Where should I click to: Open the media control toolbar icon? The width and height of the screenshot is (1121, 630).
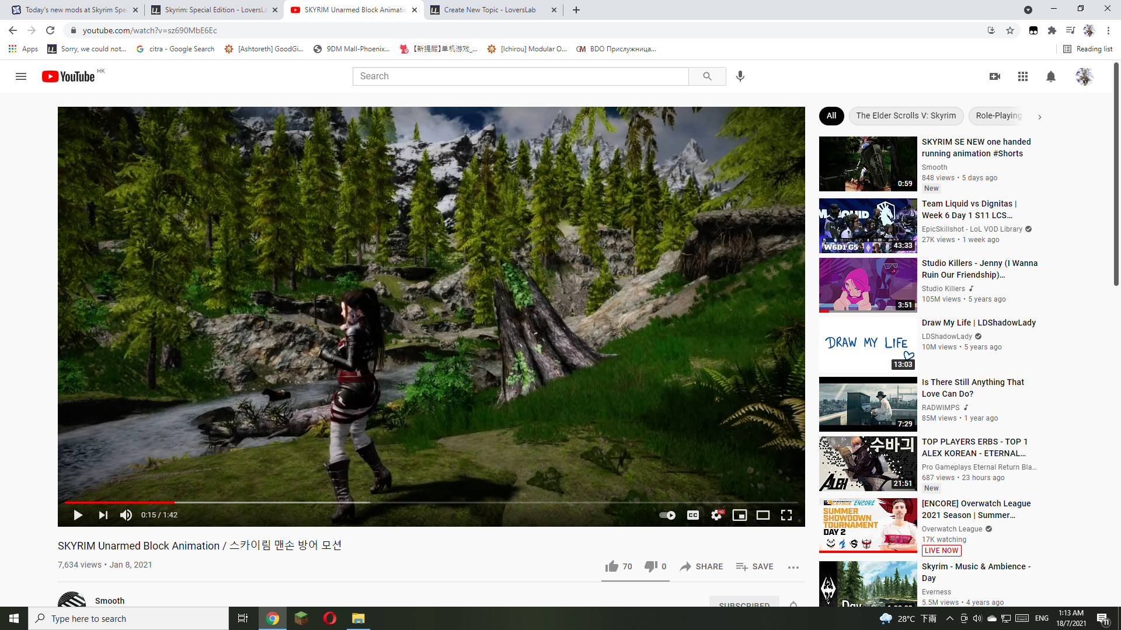click(x=1070, y=30)
